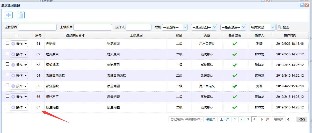Click the active checkmark in row 67
The height and width of the screenshot is (133, 312).
point(235,107)
